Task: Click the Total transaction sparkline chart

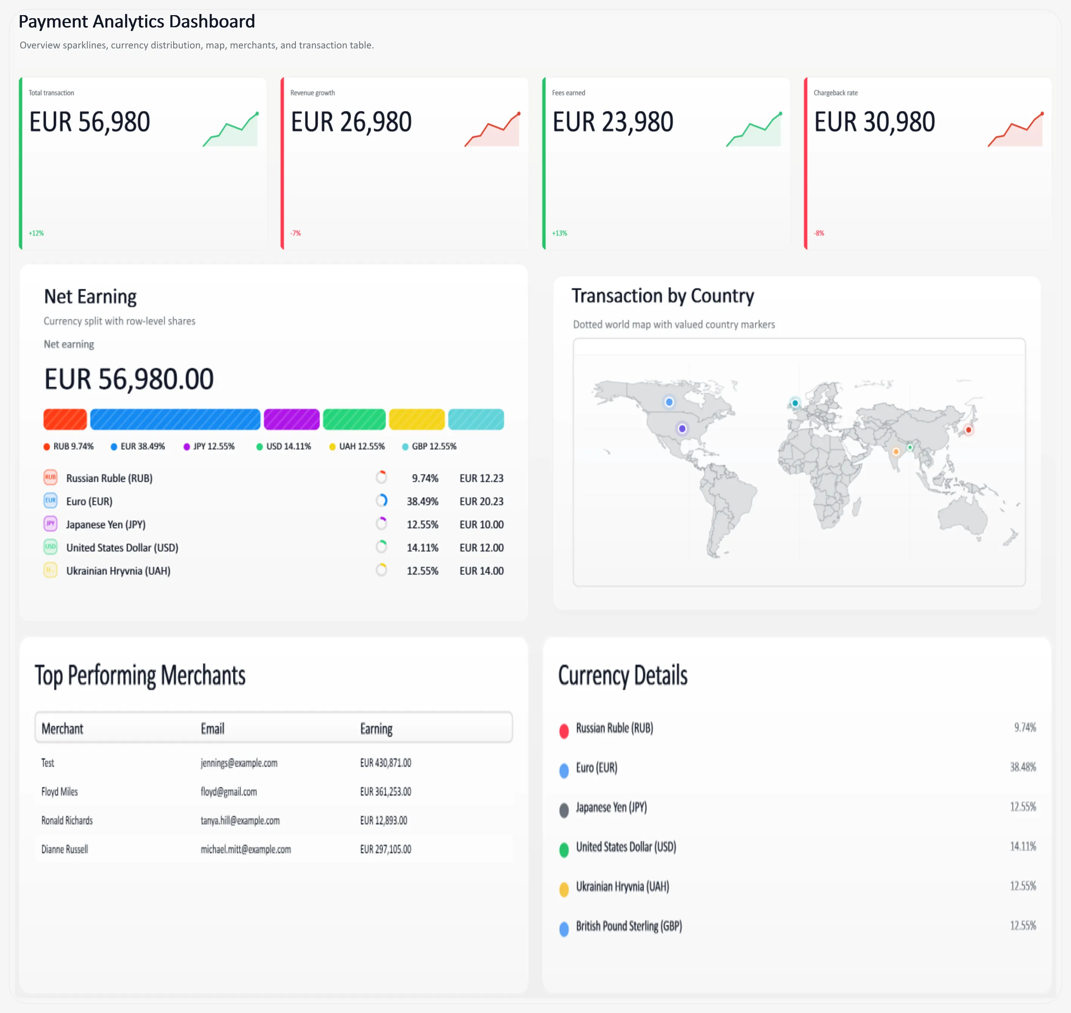Action: point(231,129)
